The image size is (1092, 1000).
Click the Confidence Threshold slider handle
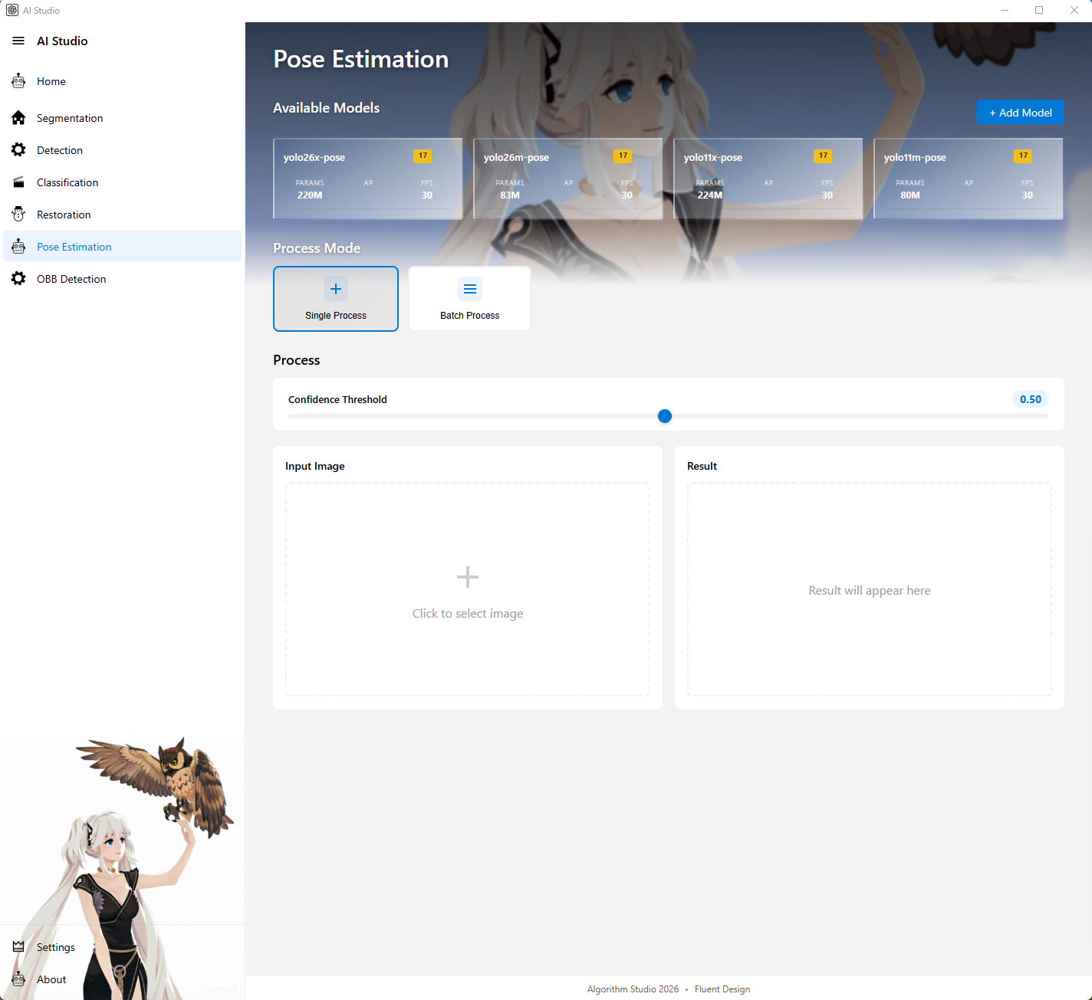(665, 416)
